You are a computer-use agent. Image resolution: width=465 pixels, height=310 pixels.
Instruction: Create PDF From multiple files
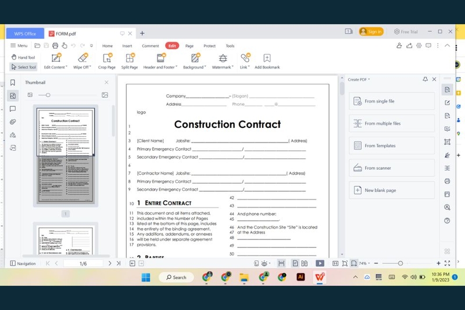392,123
